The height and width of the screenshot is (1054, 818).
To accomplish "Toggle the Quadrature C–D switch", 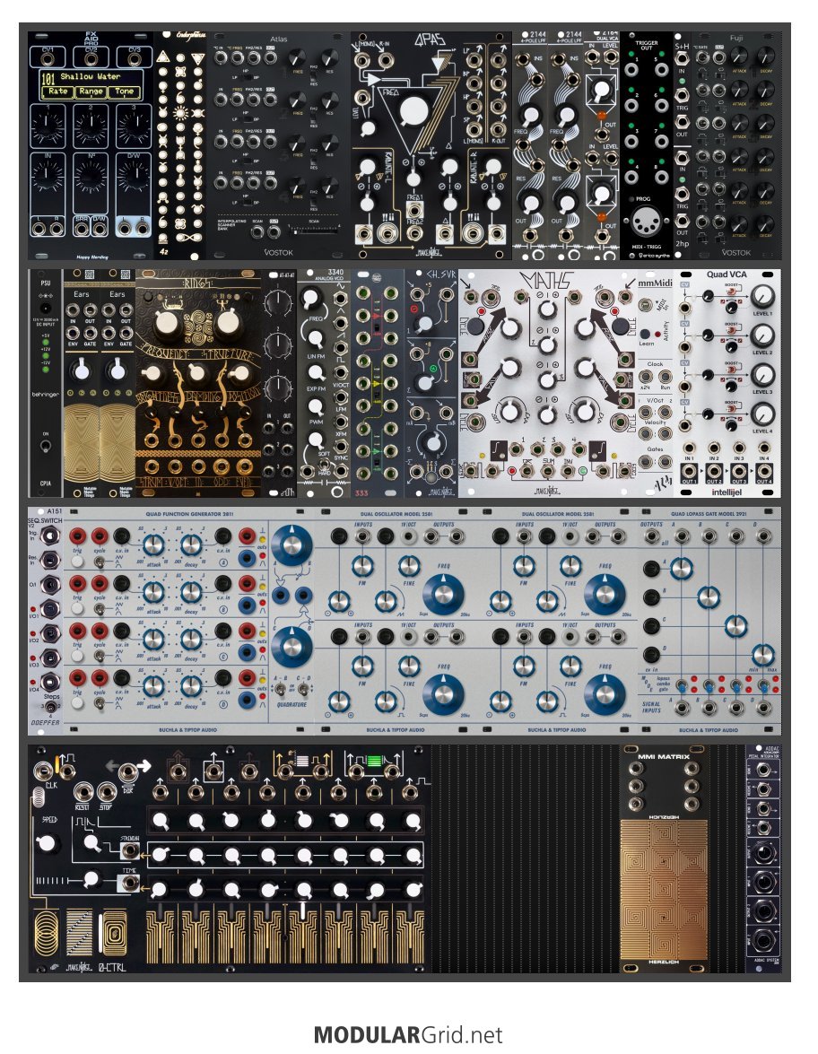I will (303, 688).
